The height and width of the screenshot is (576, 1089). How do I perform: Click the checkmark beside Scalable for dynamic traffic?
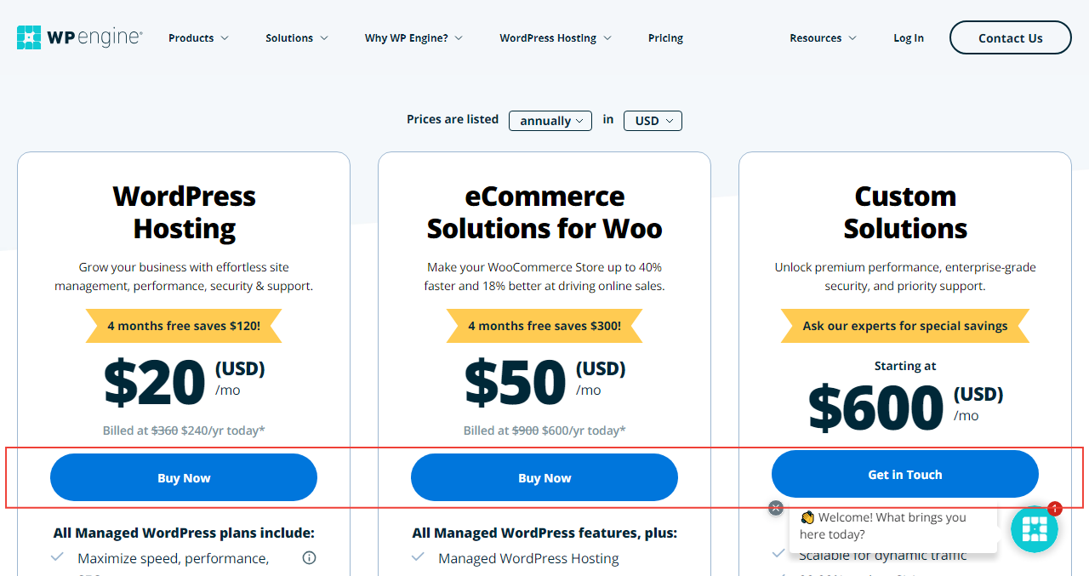778,553
